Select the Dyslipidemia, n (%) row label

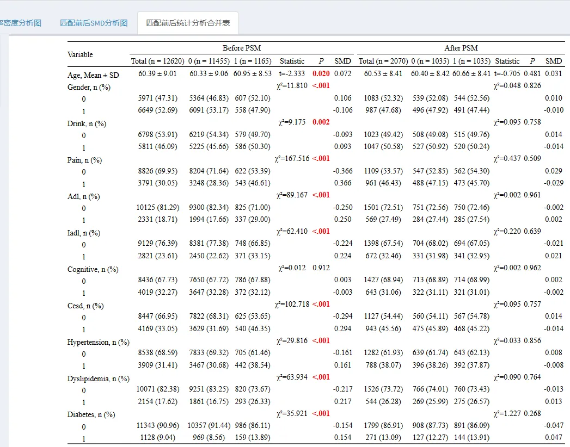point(98,378)
